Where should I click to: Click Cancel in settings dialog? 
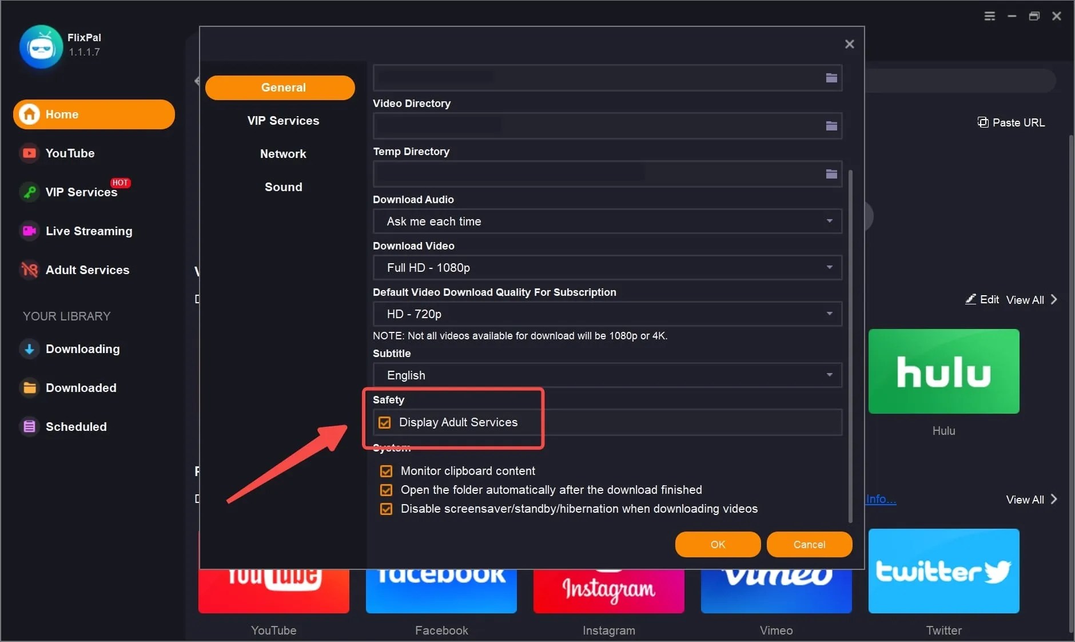coord(809,545)
